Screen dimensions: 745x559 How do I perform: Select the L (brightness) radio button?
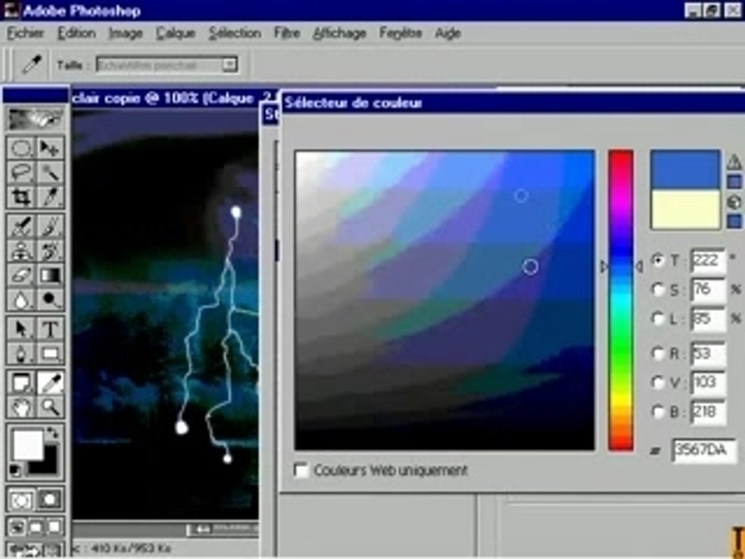[658, 318]
